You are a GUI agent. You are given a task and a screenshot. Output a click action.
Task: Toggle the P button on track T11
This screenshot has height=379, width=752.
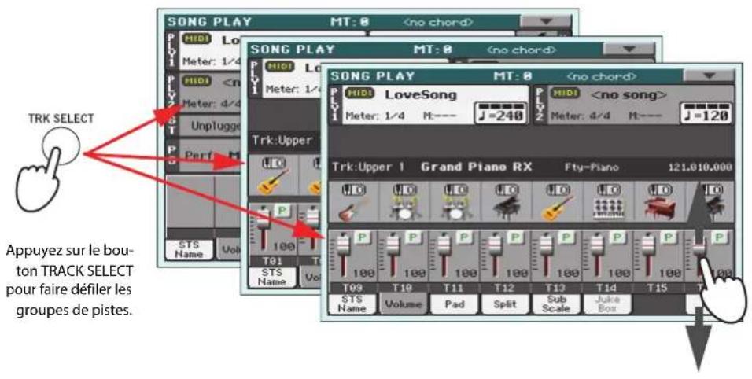pos(464,237)
